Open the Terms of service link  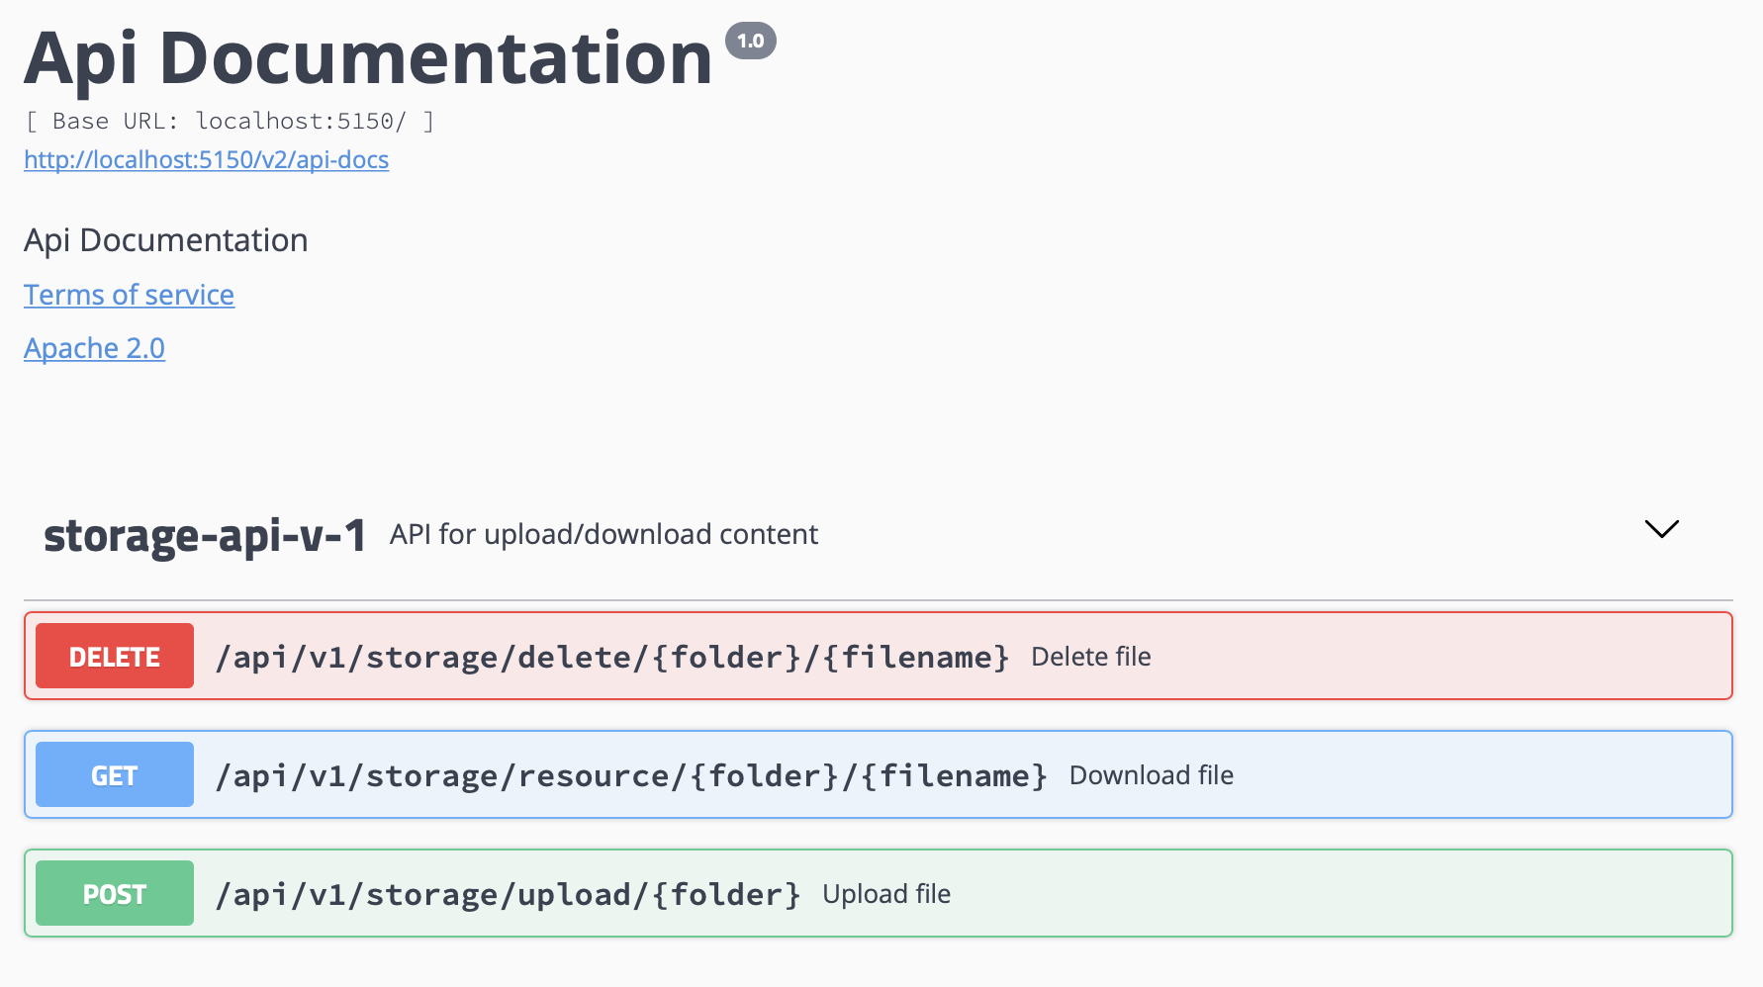point(129,295)
